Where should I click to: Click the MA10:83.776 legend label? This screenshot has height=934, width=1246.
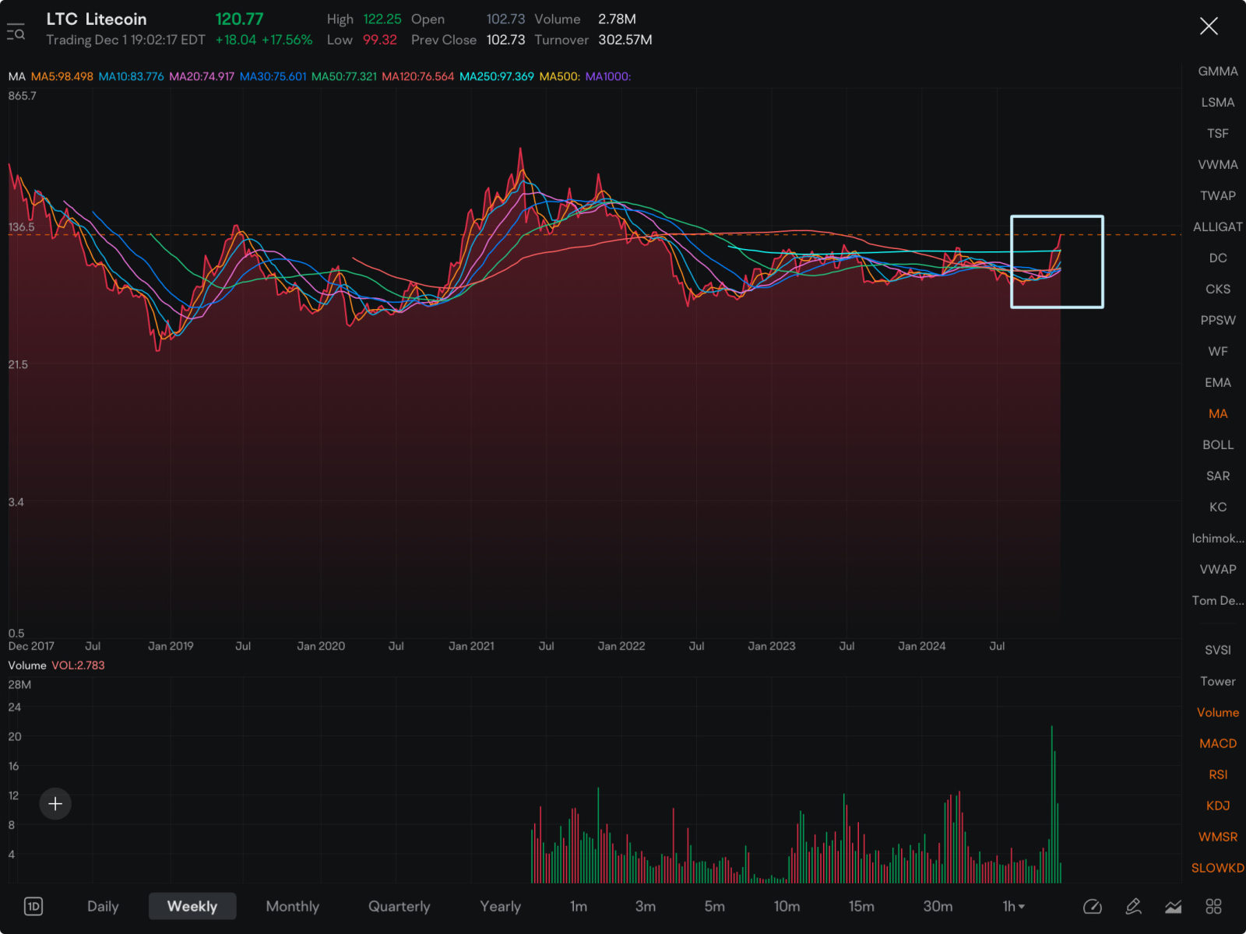[131, 76]
